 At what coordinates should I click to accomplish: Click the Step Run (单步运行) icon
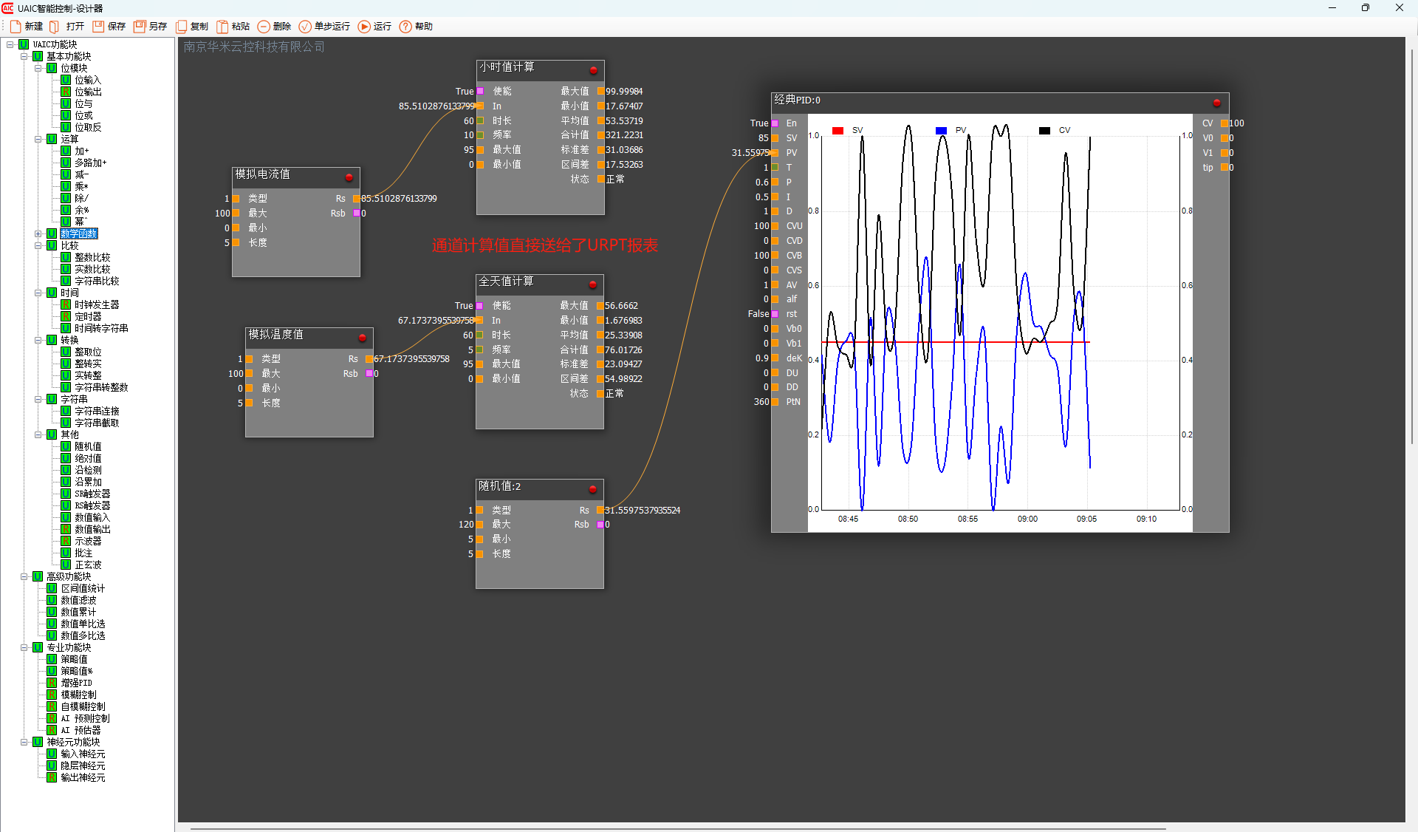click(305, 27)
